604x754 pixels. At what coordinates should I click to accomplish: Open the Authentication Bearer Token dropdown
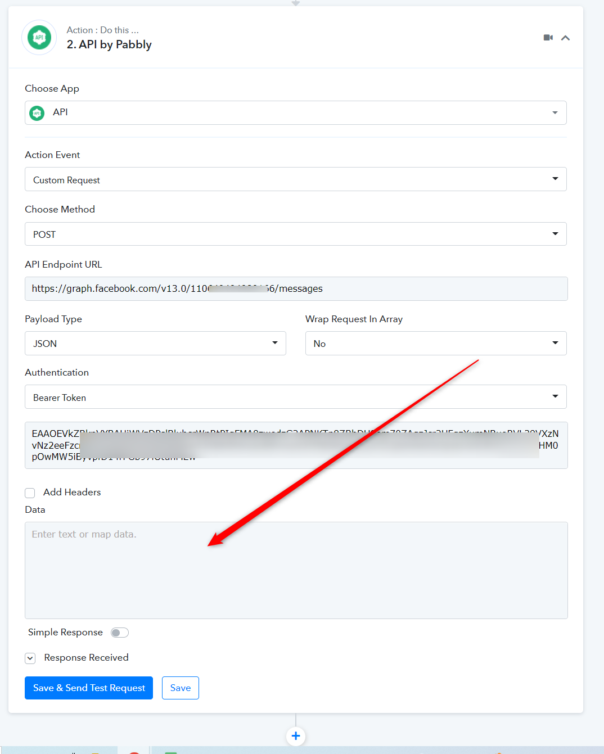[x=296, y=397]
